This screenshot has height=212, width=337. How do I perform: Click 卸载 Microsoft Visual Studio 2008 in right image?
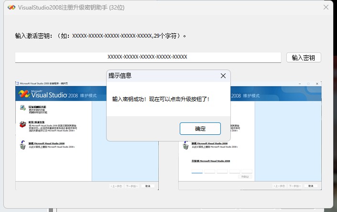[209, 143]
